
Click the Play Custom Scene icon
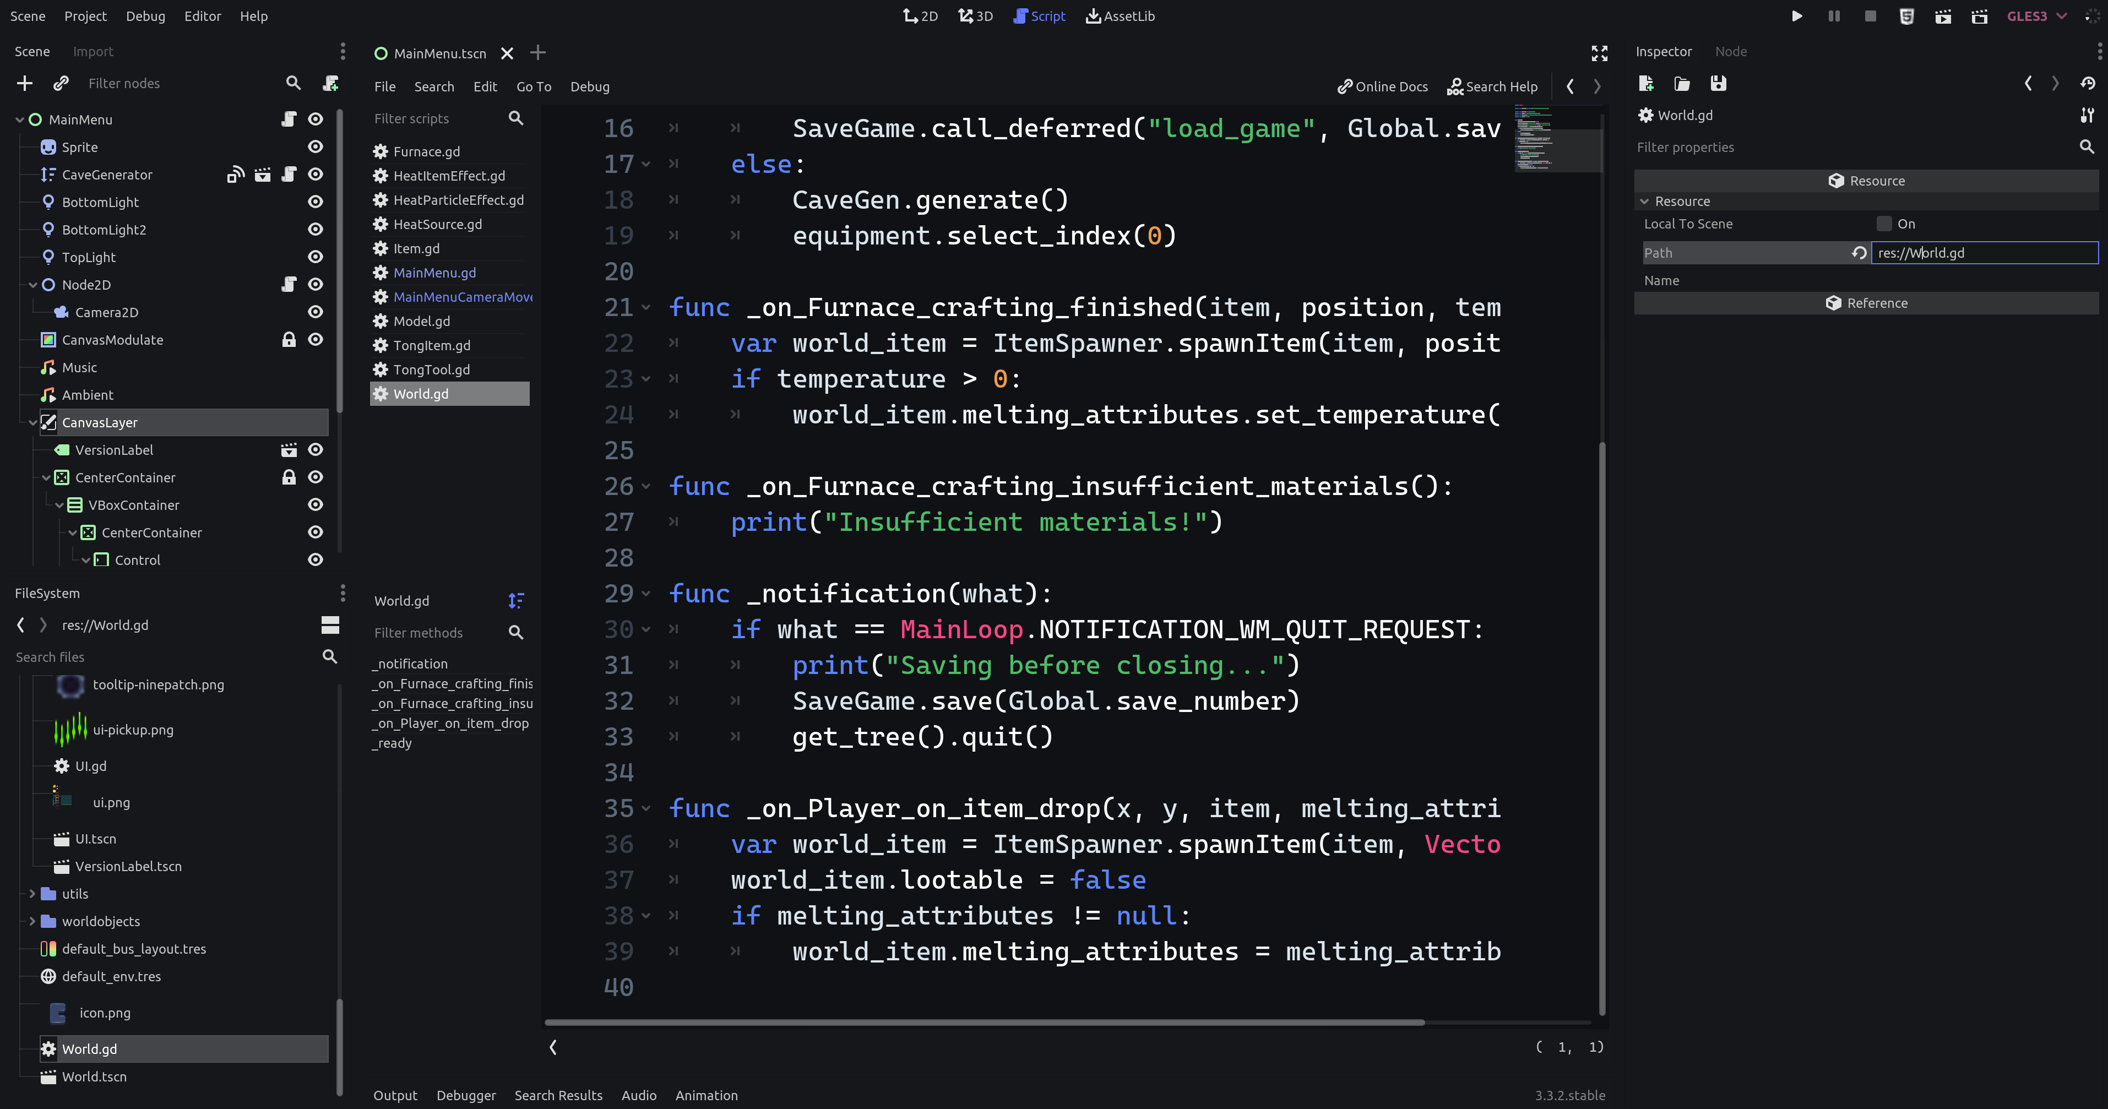pyautogui.click(x=1979, y=17)
